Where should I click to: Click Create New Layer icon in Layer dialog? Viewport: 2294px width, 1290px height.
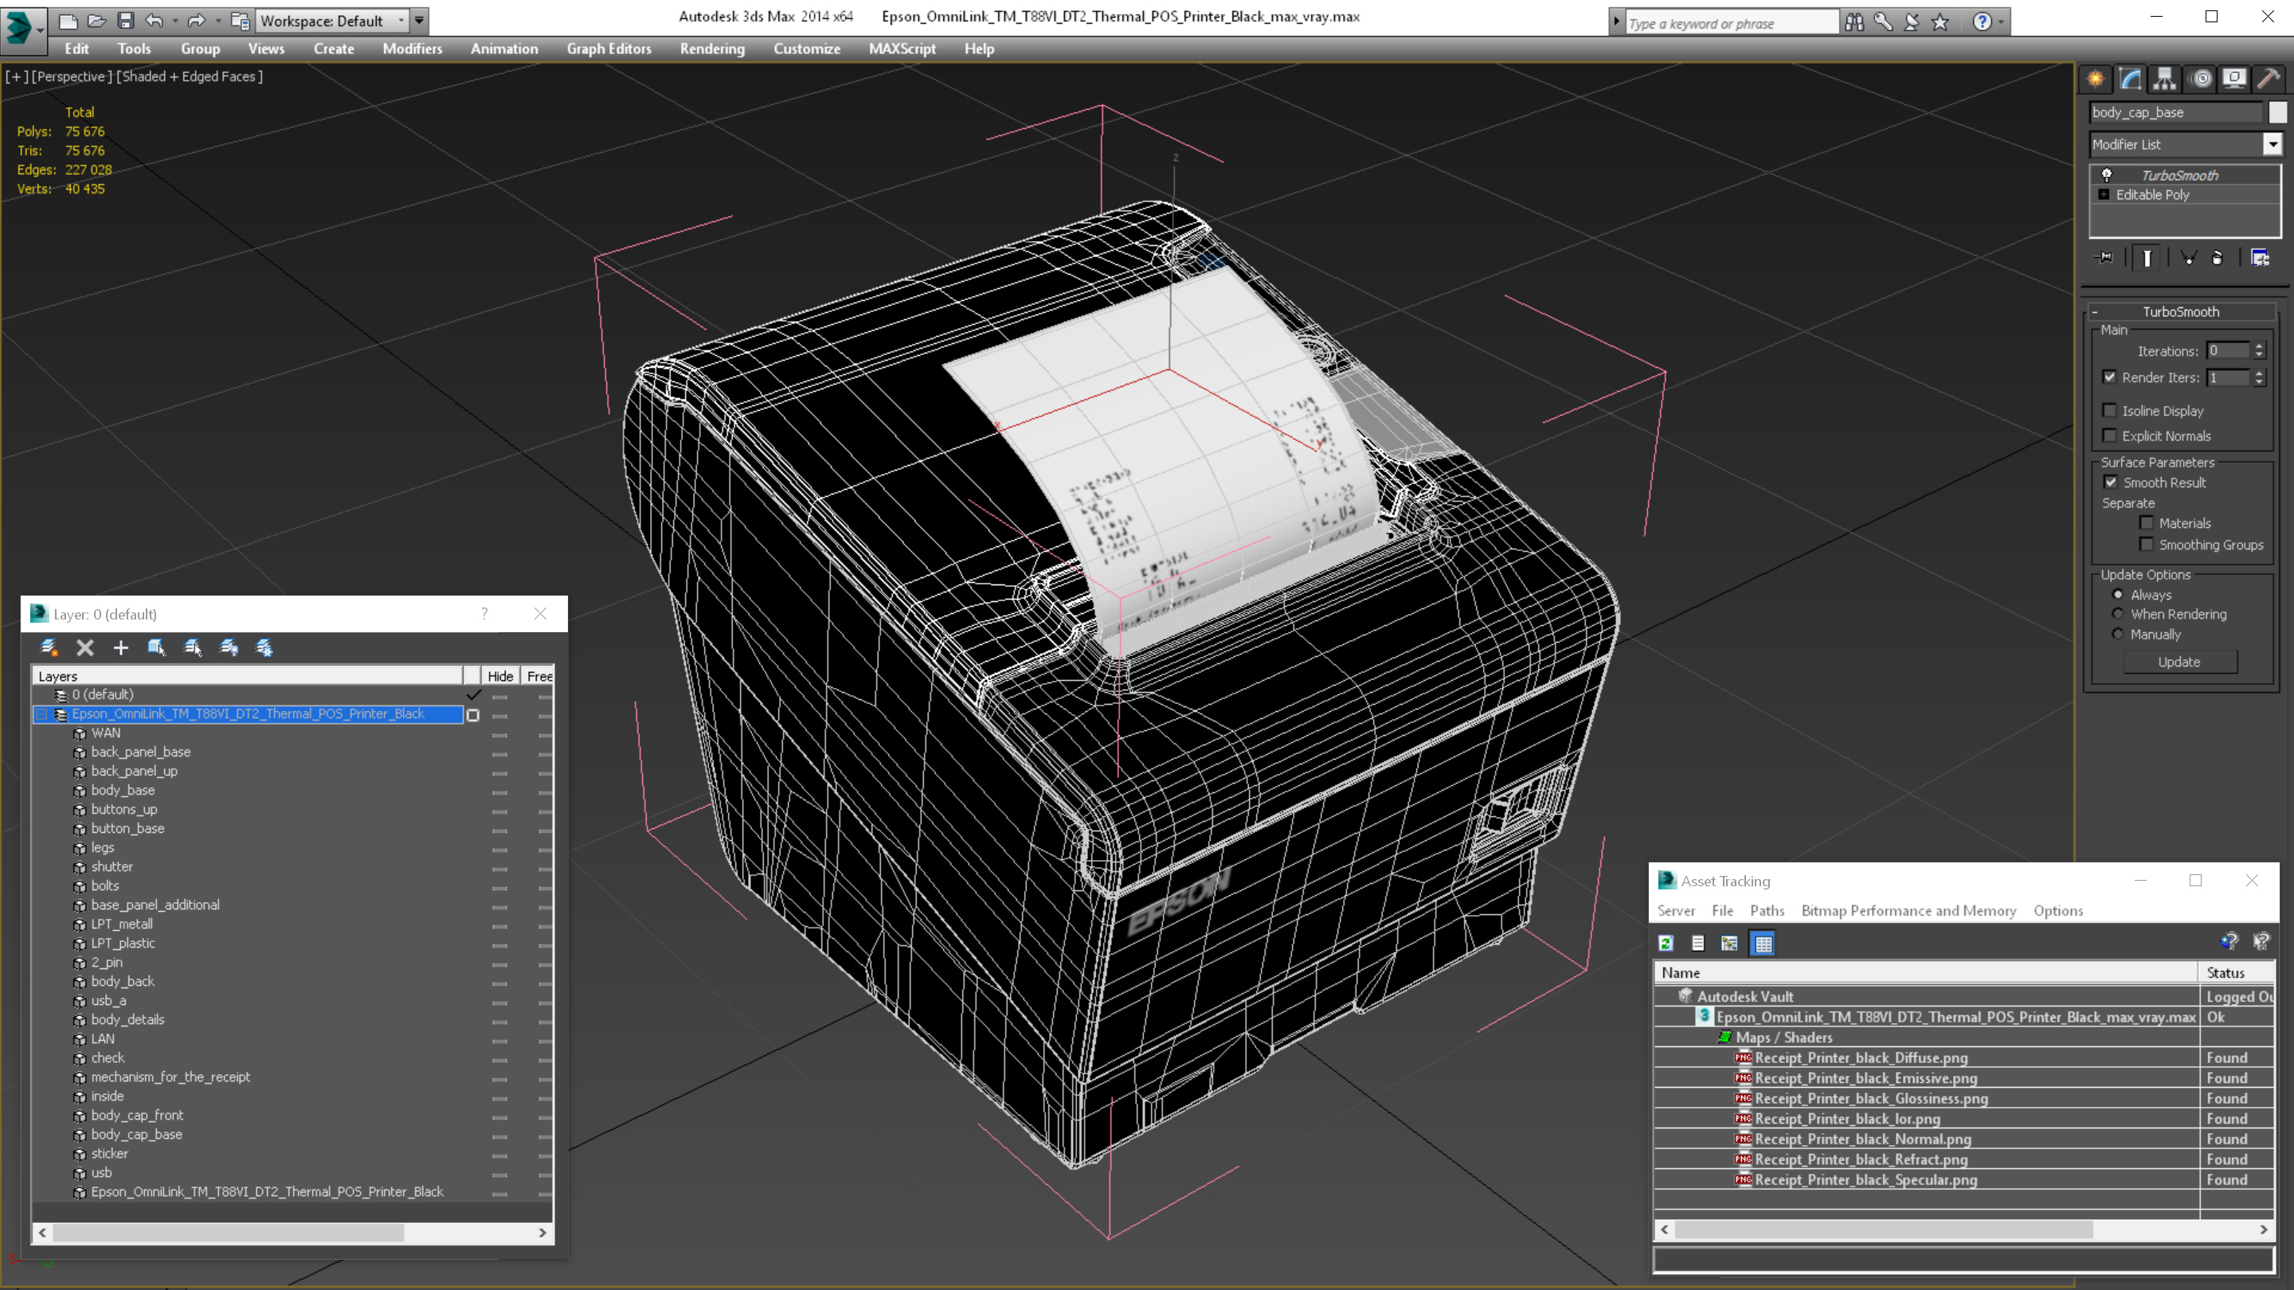pos(49,647)
